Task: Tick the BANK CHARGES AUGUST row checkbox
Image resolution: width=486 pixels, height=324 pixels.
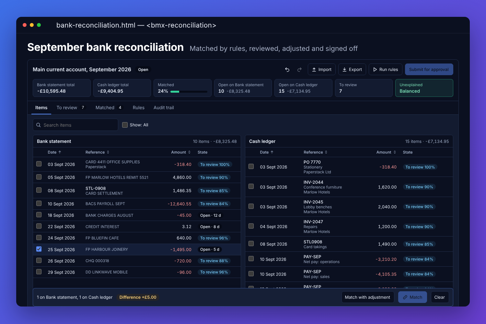Action: [x=39, y=215]
